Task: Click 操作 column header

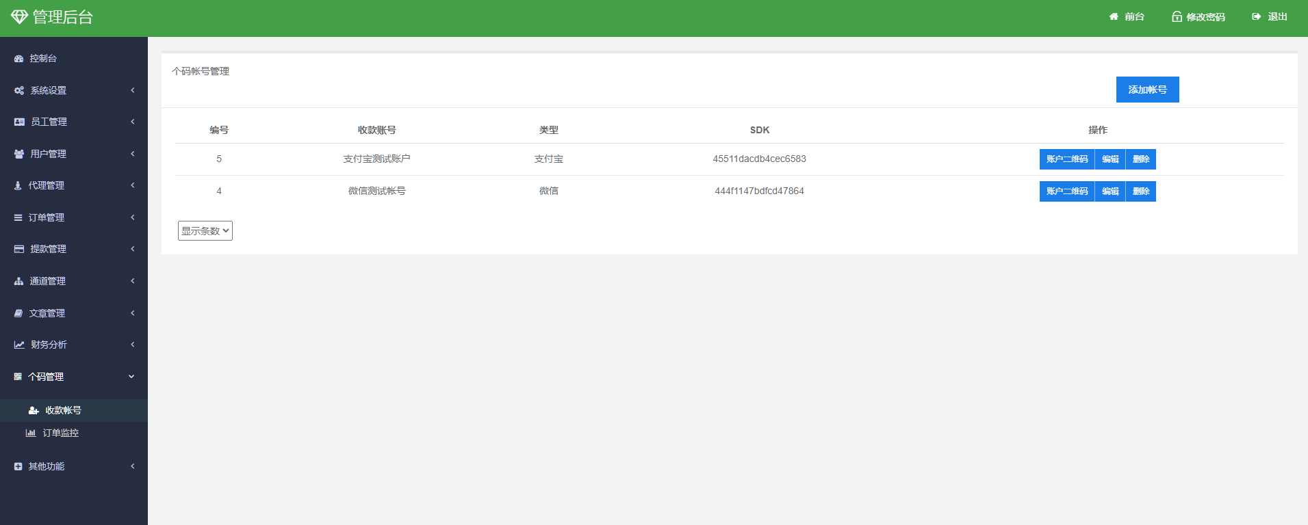Action: click(x=1098, y=130)
